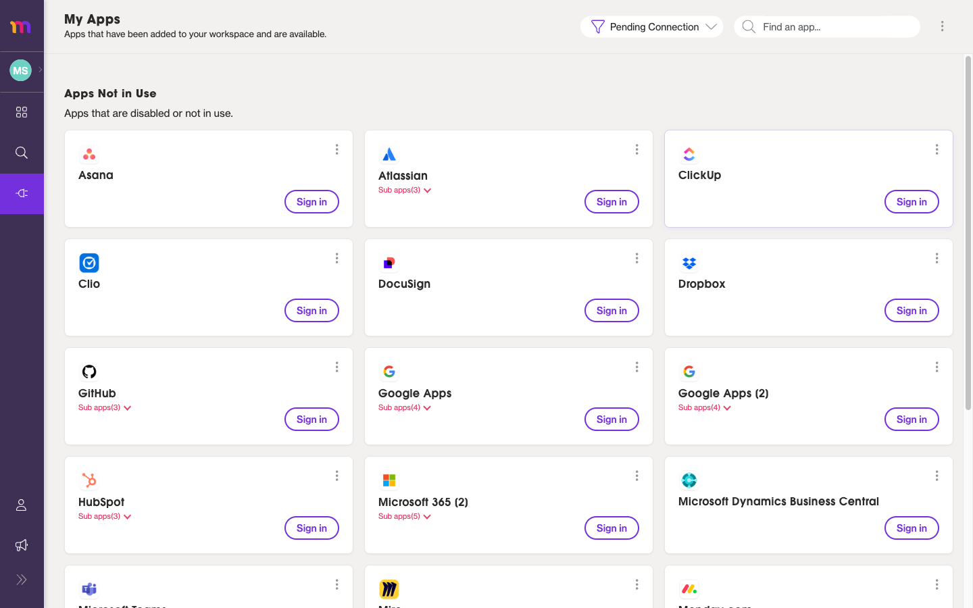Expand the sidebar with double chevron

coord(22,580)
